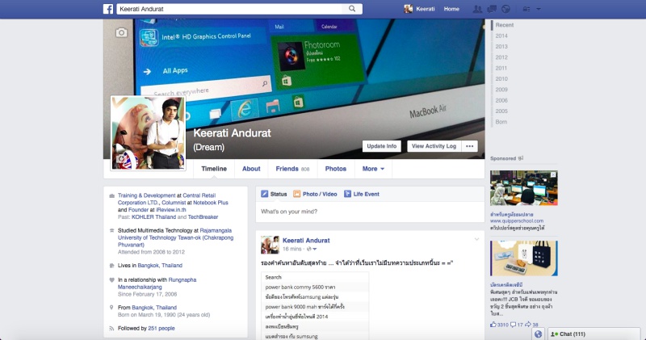This screenshot has width=646, height=340.
Task: Jump to Recent on timeline navigator
Action: [x=504, y=25]
